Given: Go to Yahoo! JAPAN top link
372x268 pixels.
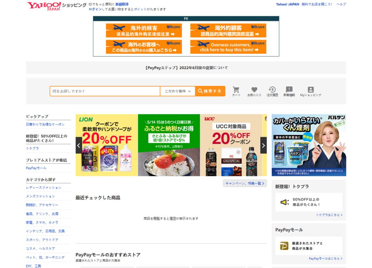Looking at the screenshot, I should [288, 4].
